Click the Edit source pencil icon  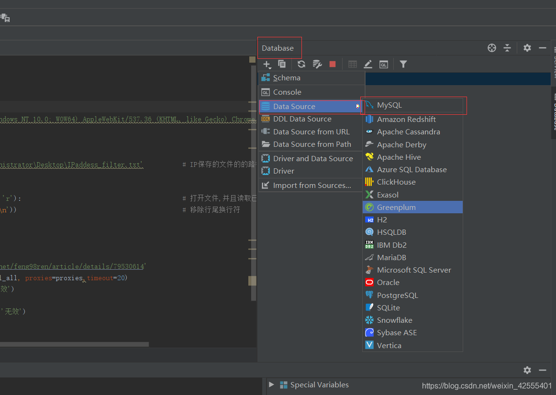(368, 64)
